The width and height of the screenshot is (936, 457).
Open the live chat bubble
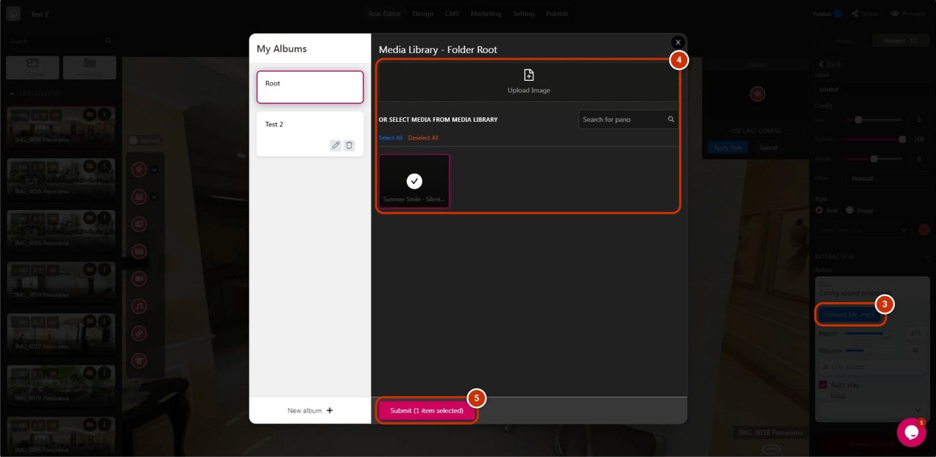pyautogui.click(x=911, y=432)
